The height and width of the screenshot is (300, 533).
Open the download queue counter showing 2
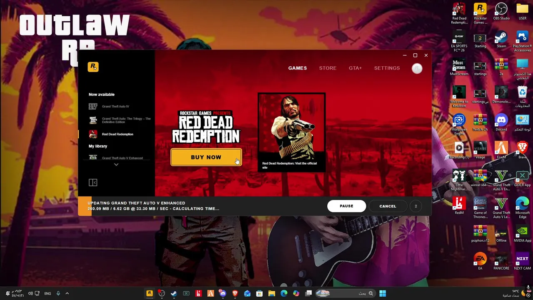coord(416,206)
